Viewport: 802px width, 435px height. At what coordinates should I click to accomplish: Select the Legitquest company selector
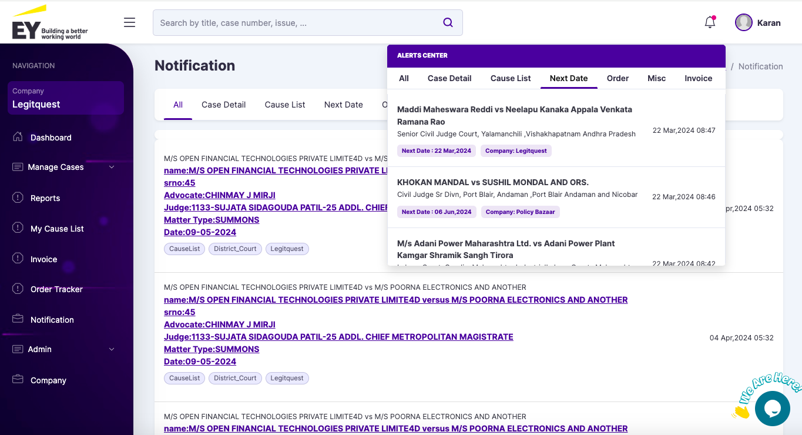click(65, 98)
